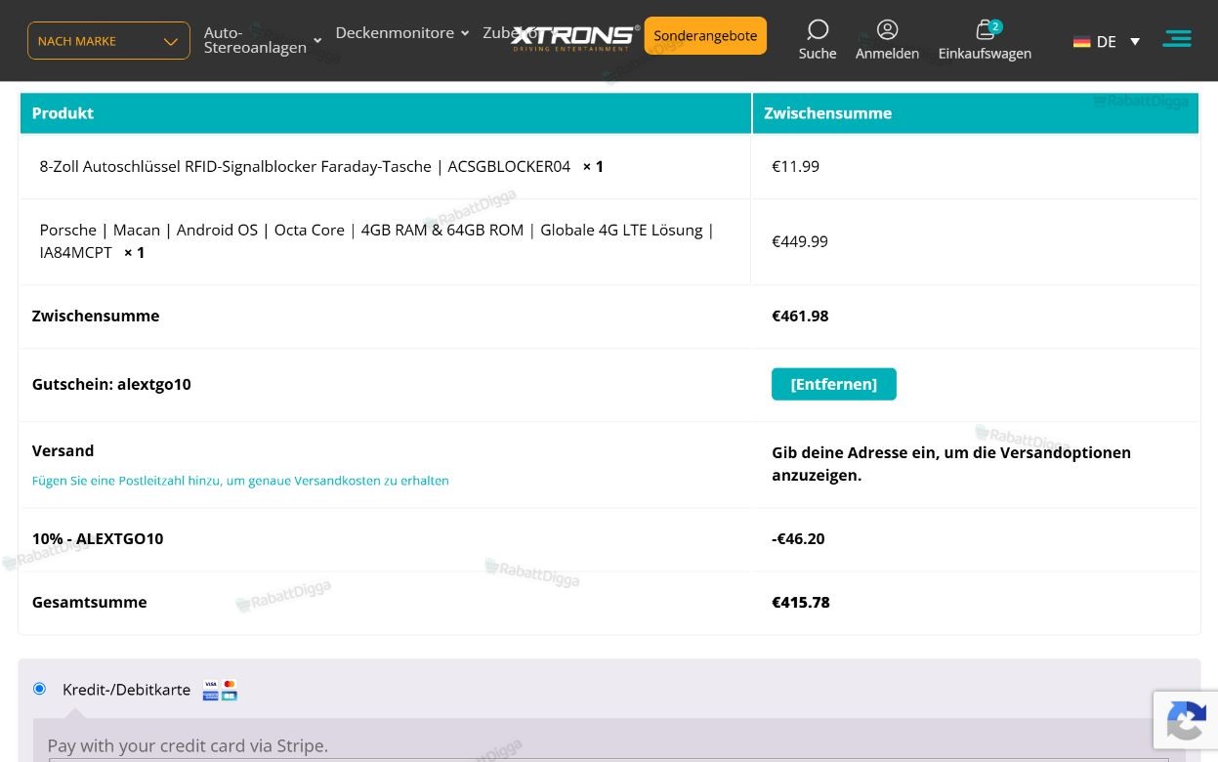Click the Suche label
1218x762 pixels.
[x=818, y=54]
